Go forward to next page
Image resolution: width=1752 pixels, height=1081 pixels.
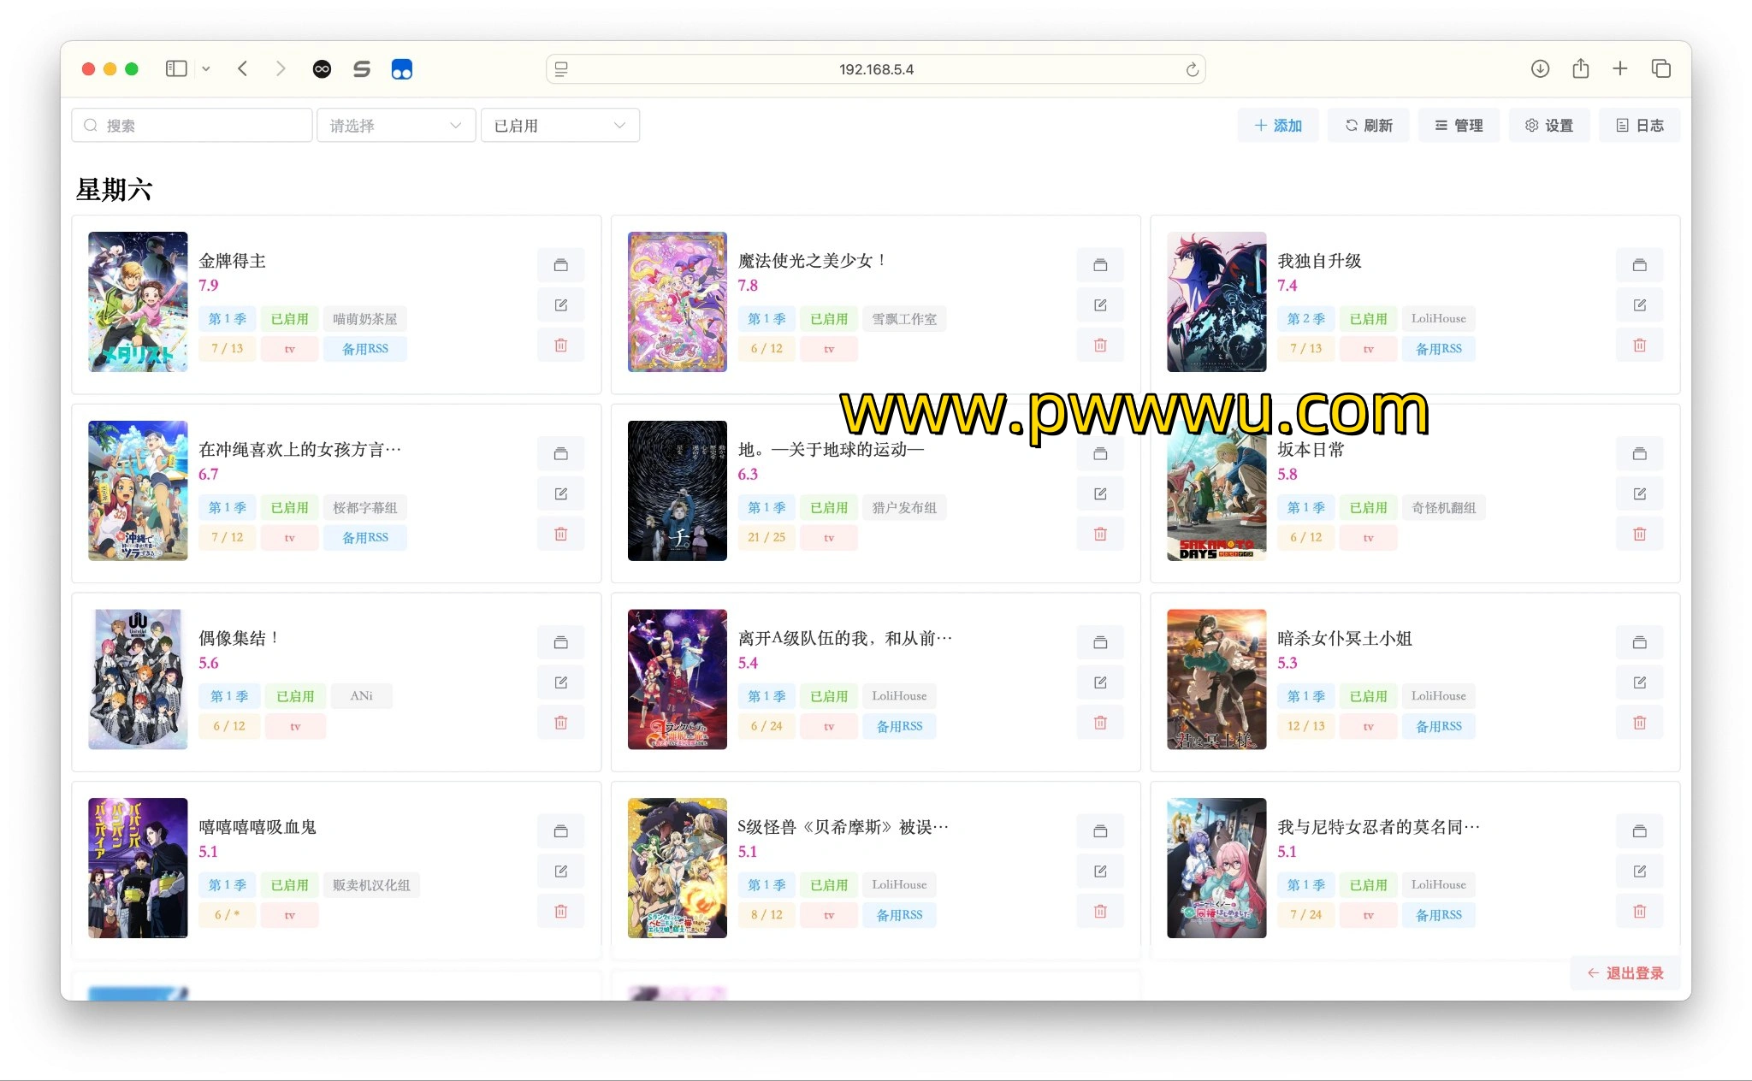coord(281,68)
